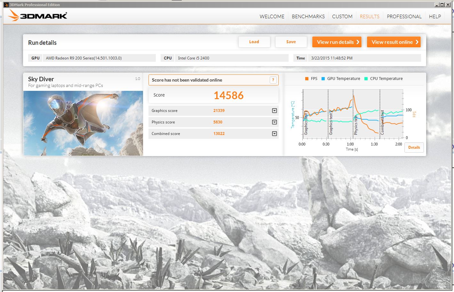
Task: Go to the Custom tab
Action: point(342,17)
